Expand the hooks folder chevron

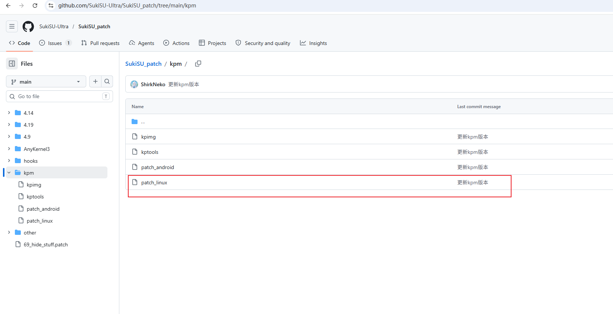(x=9, y=161)
